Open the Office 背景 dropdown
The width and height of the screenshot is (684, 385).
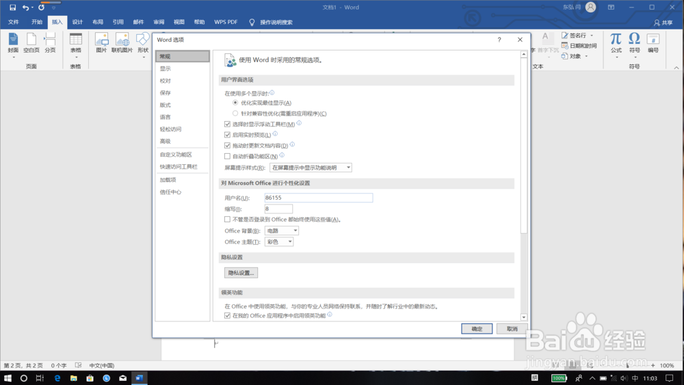[281, 230]
